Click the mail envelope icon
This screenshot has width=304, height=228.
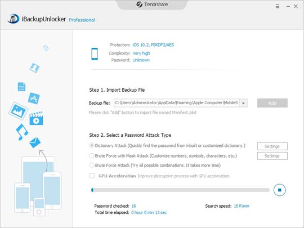click(35, 142)
